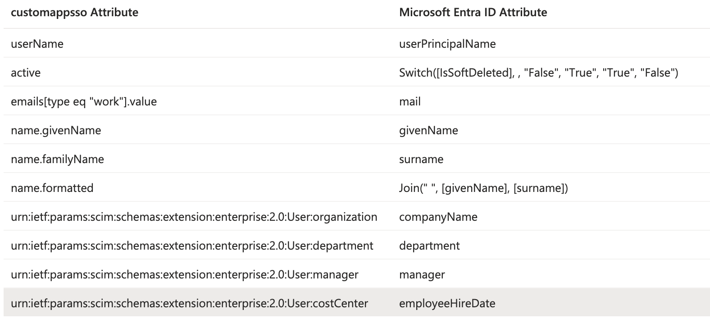Select the mail source attribute cell
This screenshot has width=710, height=319.
(410, 101)
